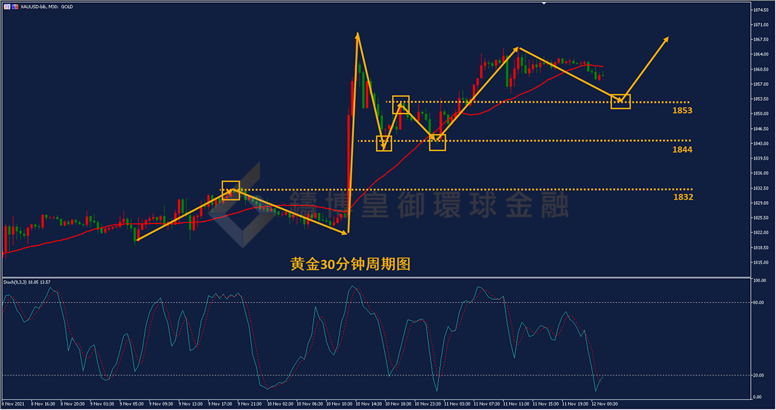Click the one-click trading panel icon
This screenshot has height=410, width=776.
7,7
